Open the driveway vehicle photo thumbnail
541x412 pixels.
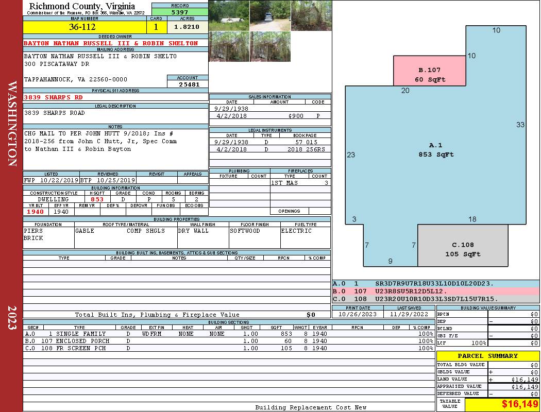click(x=270, y=15)
